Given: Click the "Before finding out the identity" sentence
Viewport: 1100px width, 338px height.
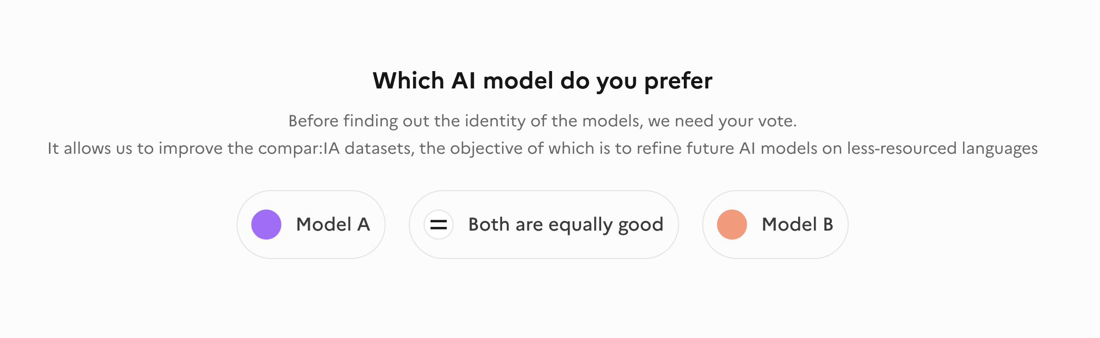Looking at the screenshot, I should tap(542, 121).
